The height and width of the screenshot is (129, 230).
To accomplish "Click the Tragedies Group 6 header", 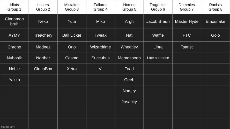I will [x=158, y=7].
